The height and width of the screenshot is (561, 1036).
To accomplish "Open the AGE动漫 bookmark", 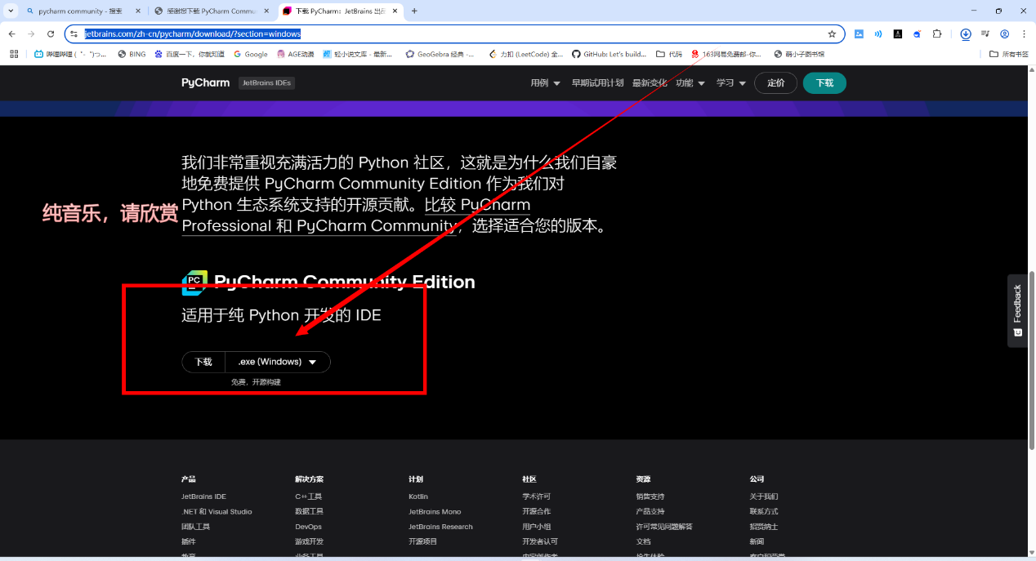I will tap(295, 54).
